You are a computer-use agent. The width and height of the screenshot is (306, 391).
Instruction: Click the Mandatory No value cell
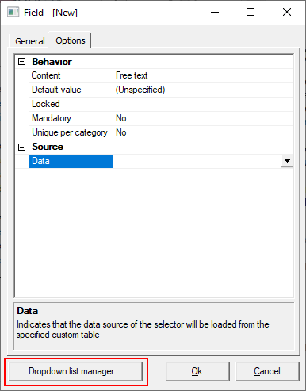pos(203,118)
